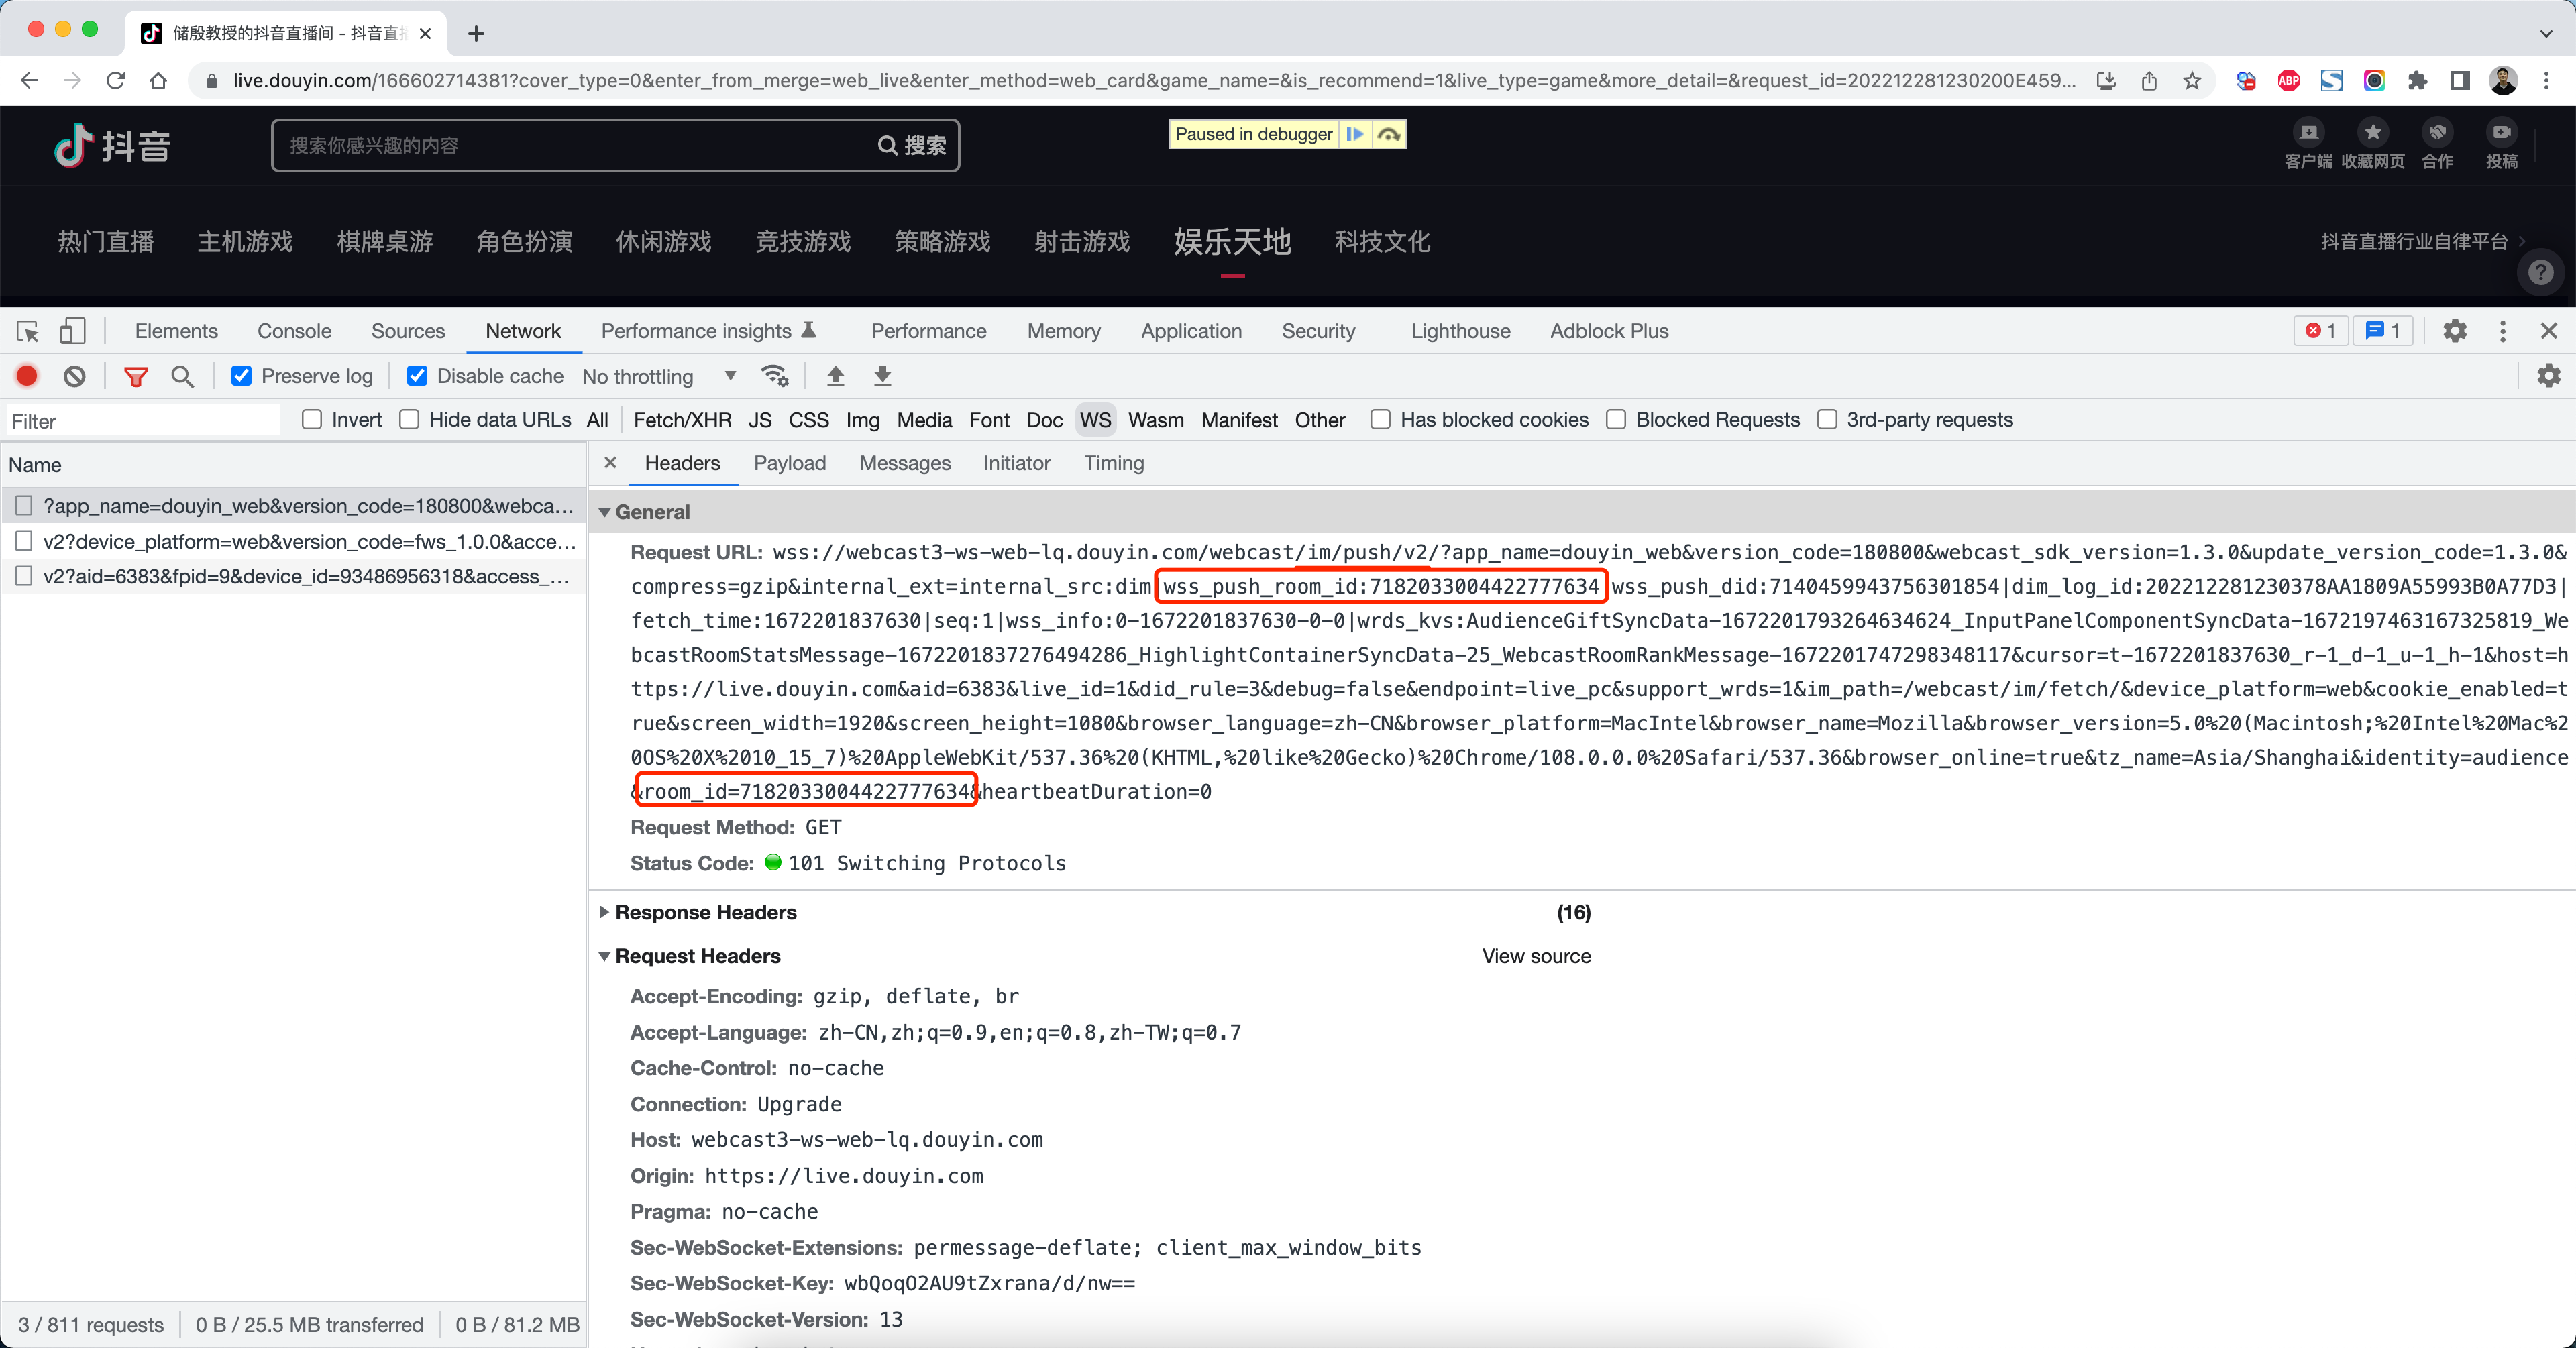
Task: Import HAR file with upload arrow
Action: (x=835, y=376)
